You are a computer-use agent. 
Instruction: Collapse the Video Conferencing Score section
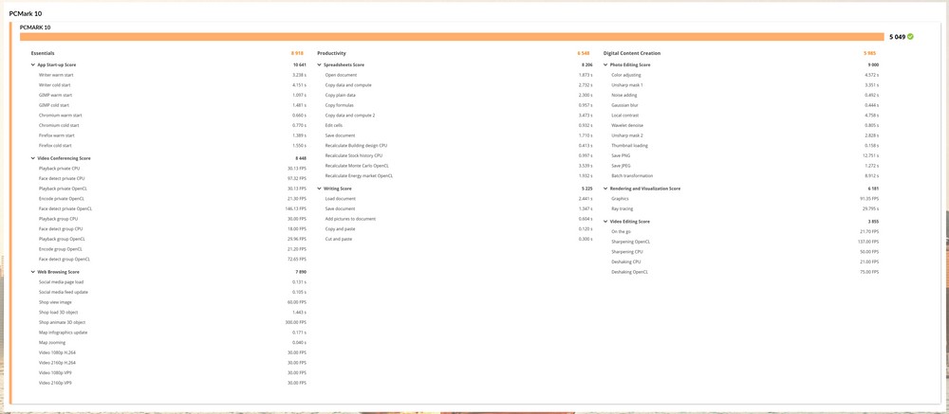pos(33,158)
